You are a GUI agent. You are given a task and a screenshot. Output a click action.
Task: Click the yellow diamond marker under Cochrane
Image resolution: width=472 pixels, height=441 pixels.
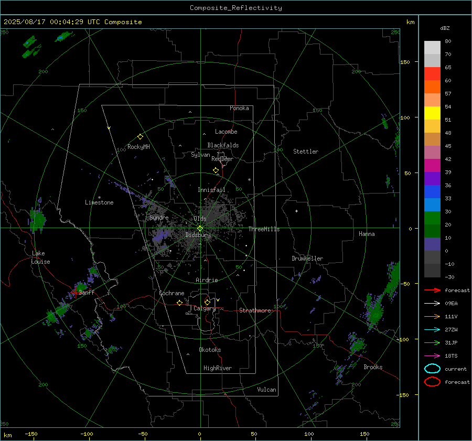(x=180, y=303)
